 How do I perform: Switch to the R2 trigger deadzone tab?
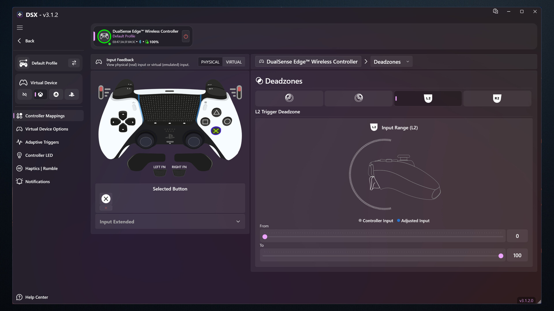497,98
